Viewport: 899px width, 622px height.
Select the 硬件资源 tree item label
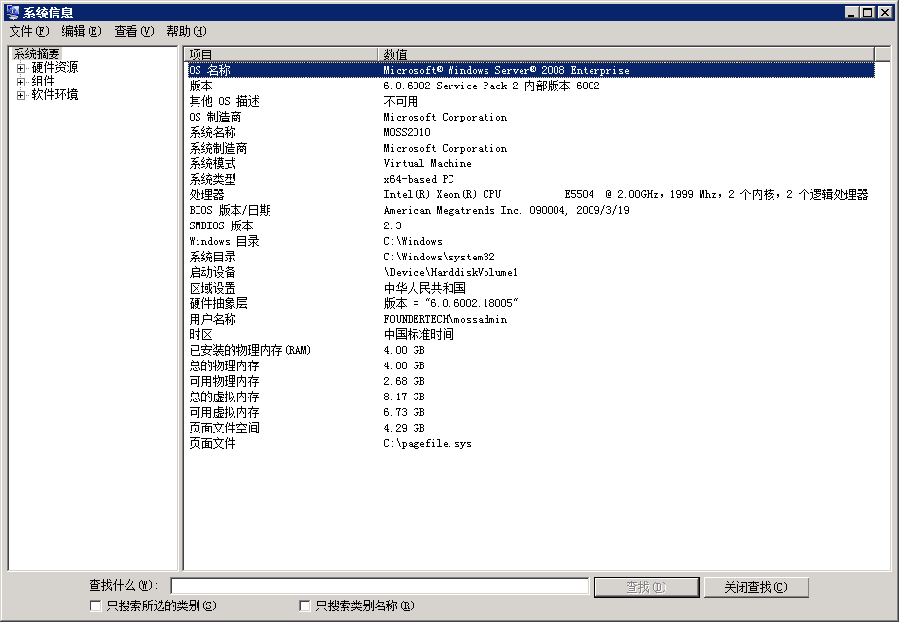(54, 68)
